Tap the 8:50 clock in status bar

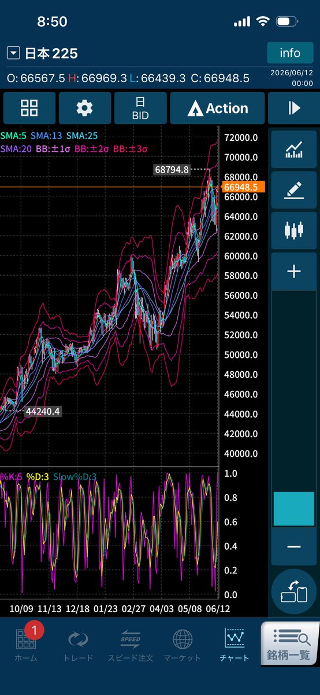(52, 21)
